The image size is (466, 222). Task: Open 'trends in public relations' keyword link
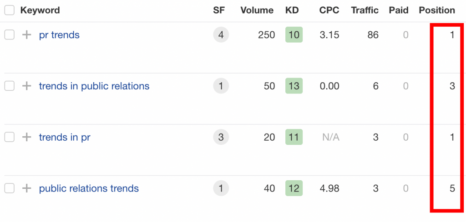(x=94, y=86)
